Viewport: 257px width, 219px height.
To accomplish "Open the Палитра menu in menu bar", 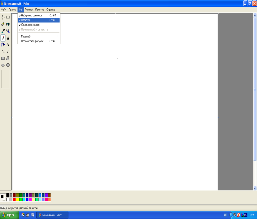I will [40, 10].
